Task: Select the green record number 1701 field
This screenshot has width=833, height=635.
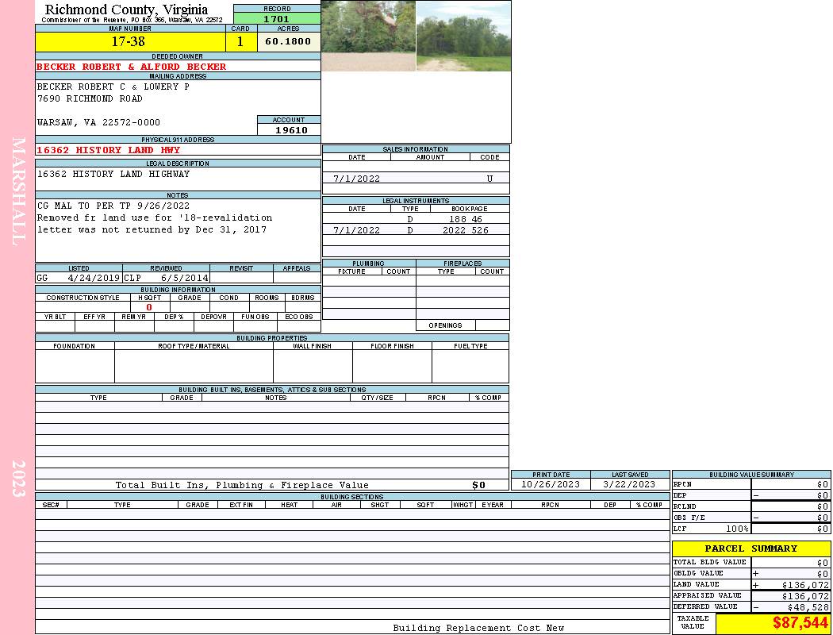Action: tap(277, 19)
